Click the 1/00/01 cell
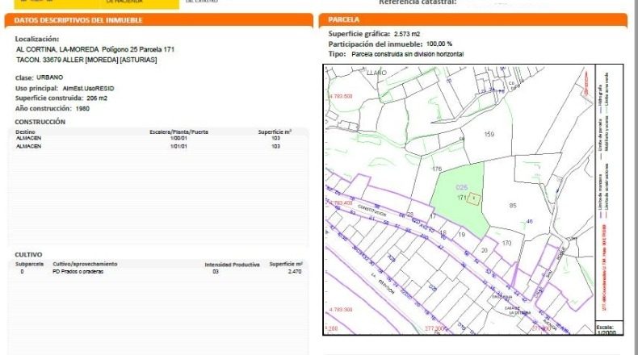 (x=178, y=138)
